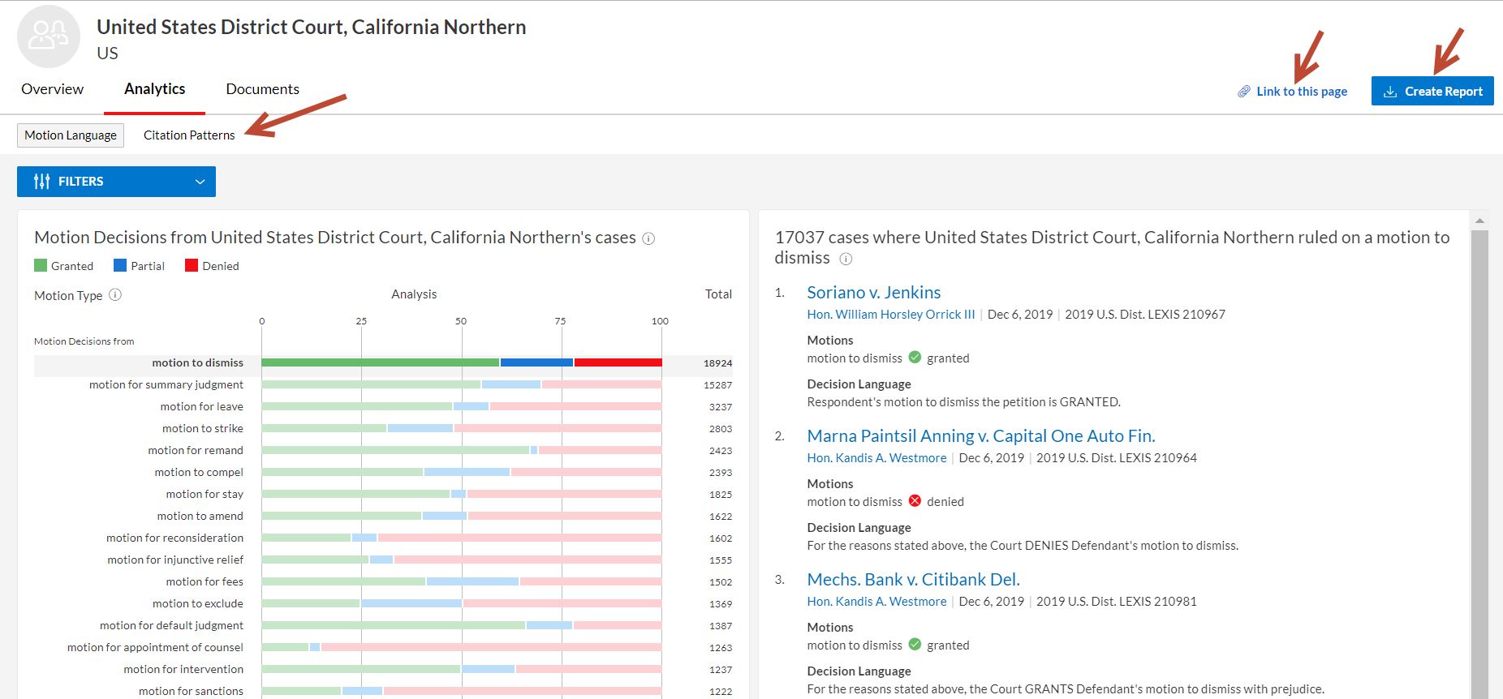Click scroll-up arrow of case list scrollbar
Image resolution: width=1503 pixels, height=699 pixels.
pos(1479,221)
